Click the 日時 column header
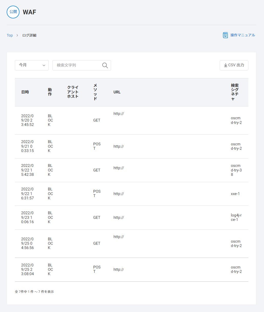This screenshot has height=312, width=264. pyautogui.click(x=25, y=92)
